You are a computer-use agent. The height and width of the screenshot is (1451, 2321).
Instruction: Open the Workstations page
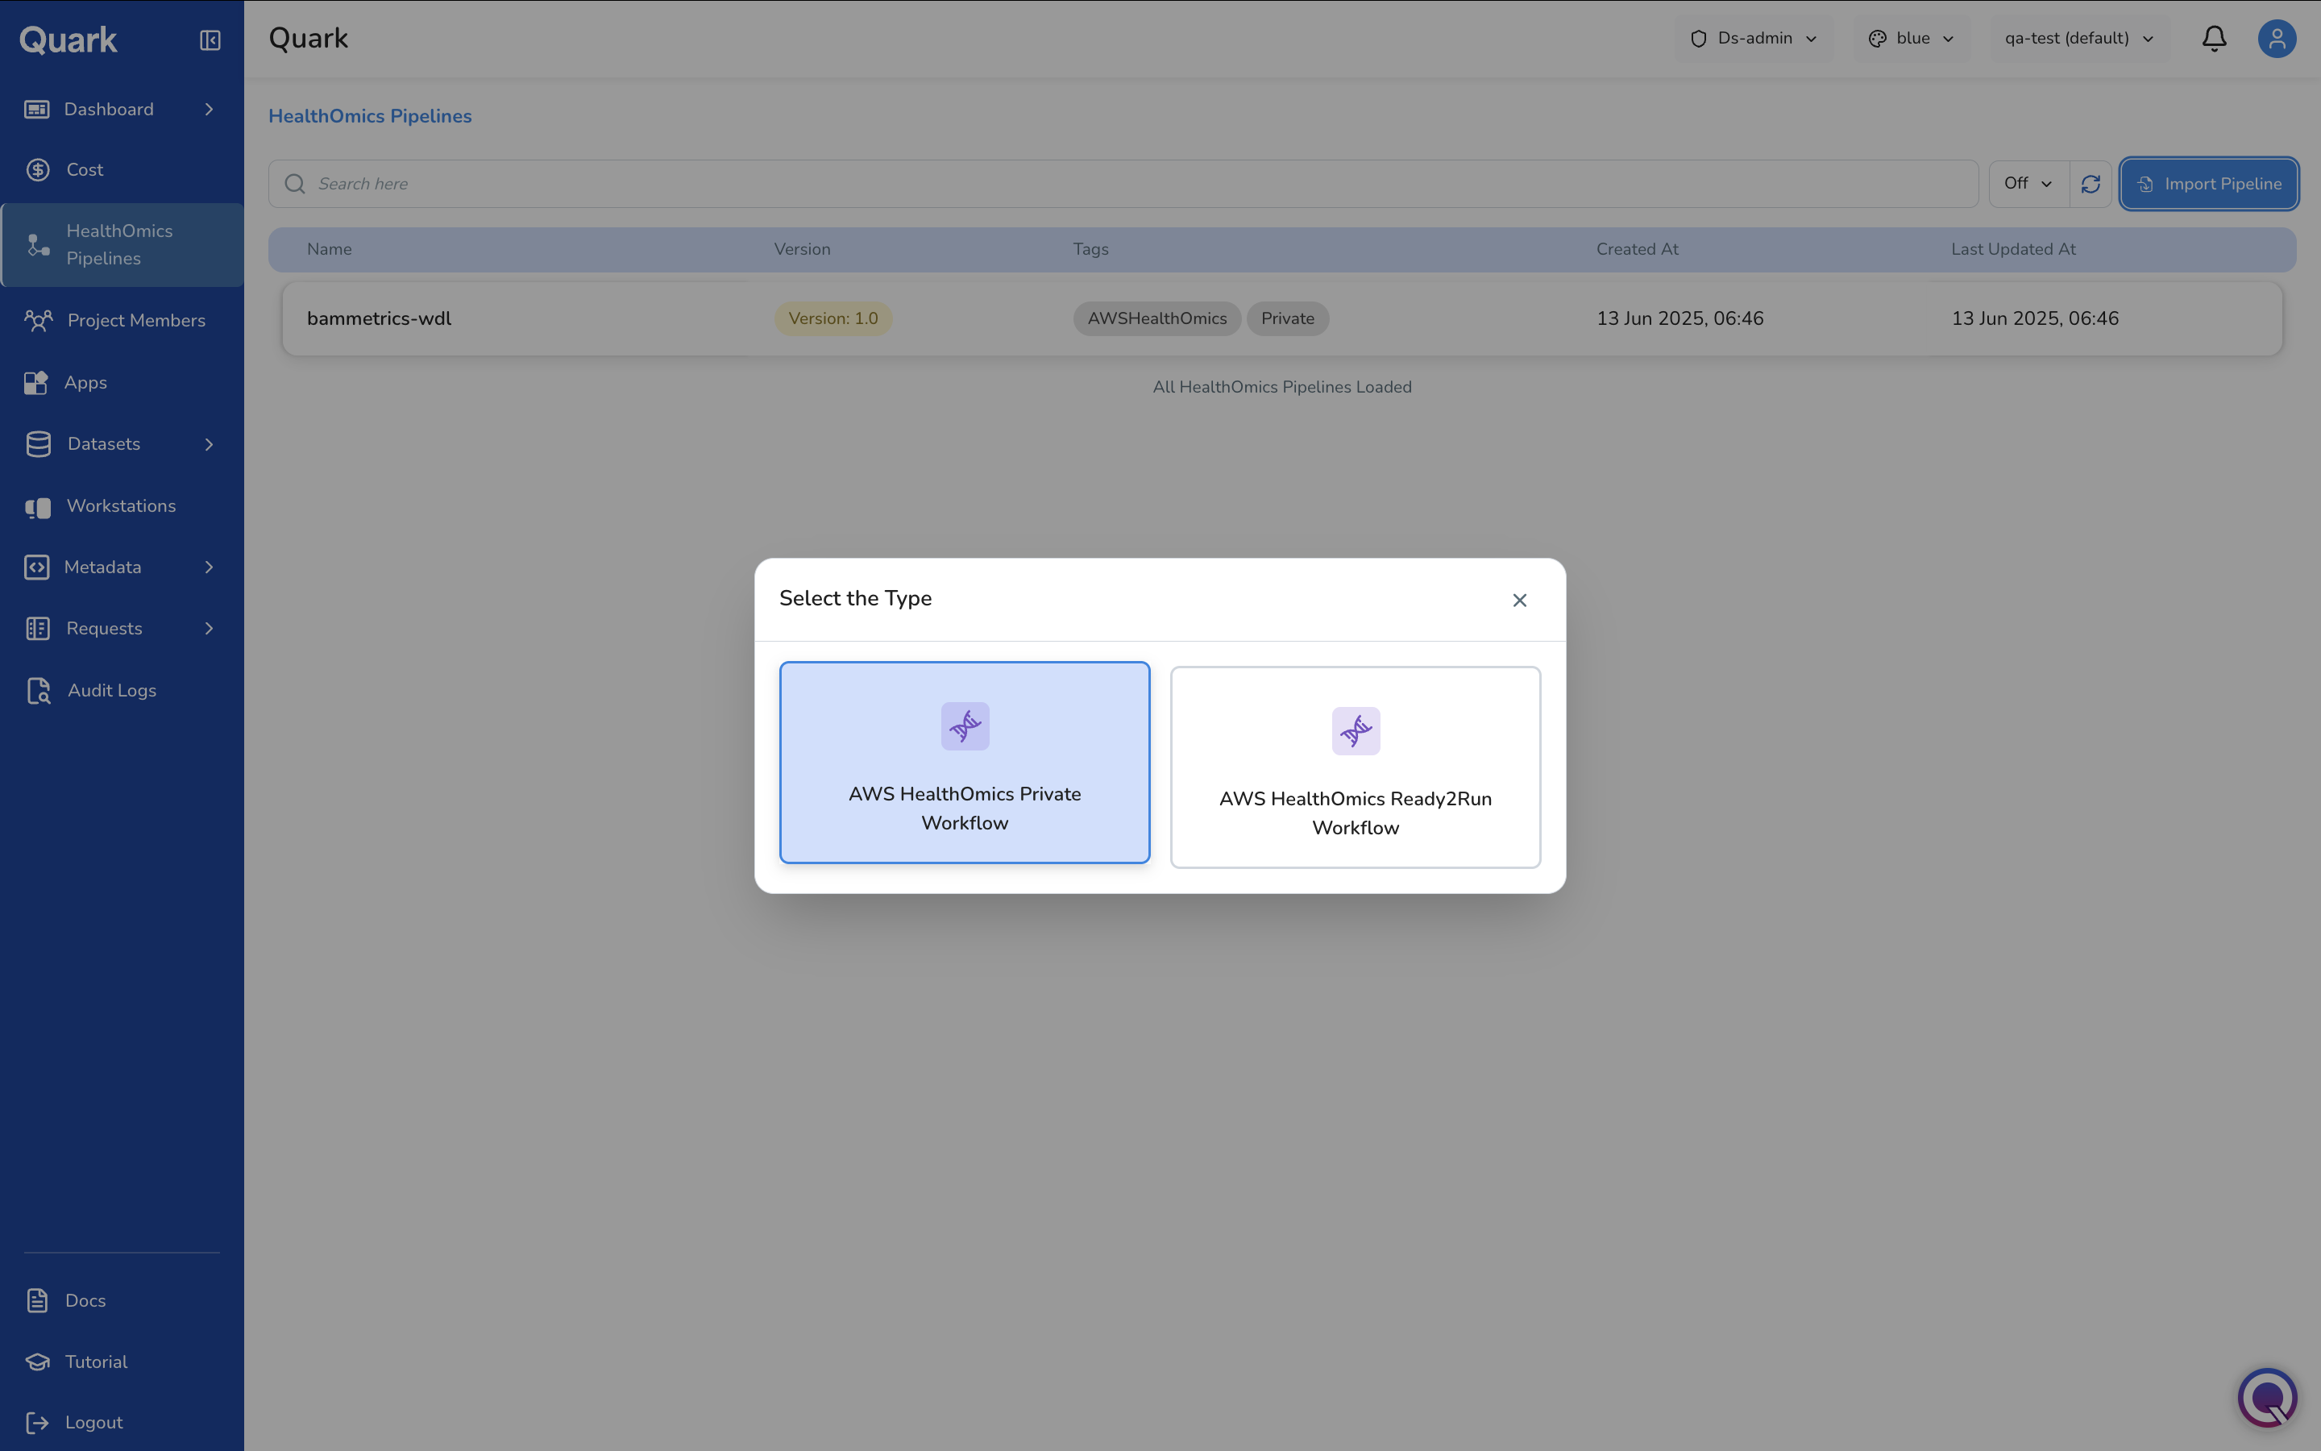pos(121,507)
